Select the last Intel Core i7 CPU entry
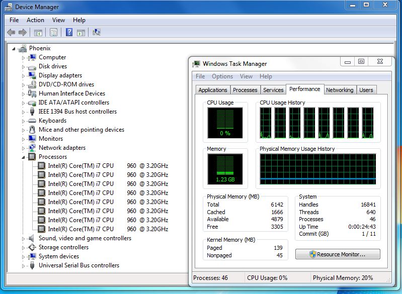The height and width of the screenshot is (294, 402). (x=108, y=229)
